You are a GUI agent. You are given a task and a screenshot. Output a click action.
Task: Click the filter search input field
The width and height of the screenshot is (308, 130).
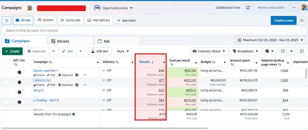pos(150,31)
